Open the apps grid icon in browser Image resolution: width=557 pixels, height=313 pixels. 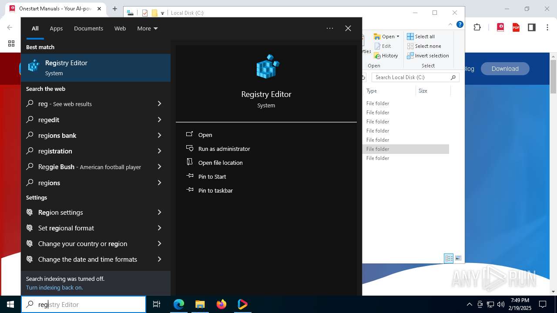[x=11, y=43]
